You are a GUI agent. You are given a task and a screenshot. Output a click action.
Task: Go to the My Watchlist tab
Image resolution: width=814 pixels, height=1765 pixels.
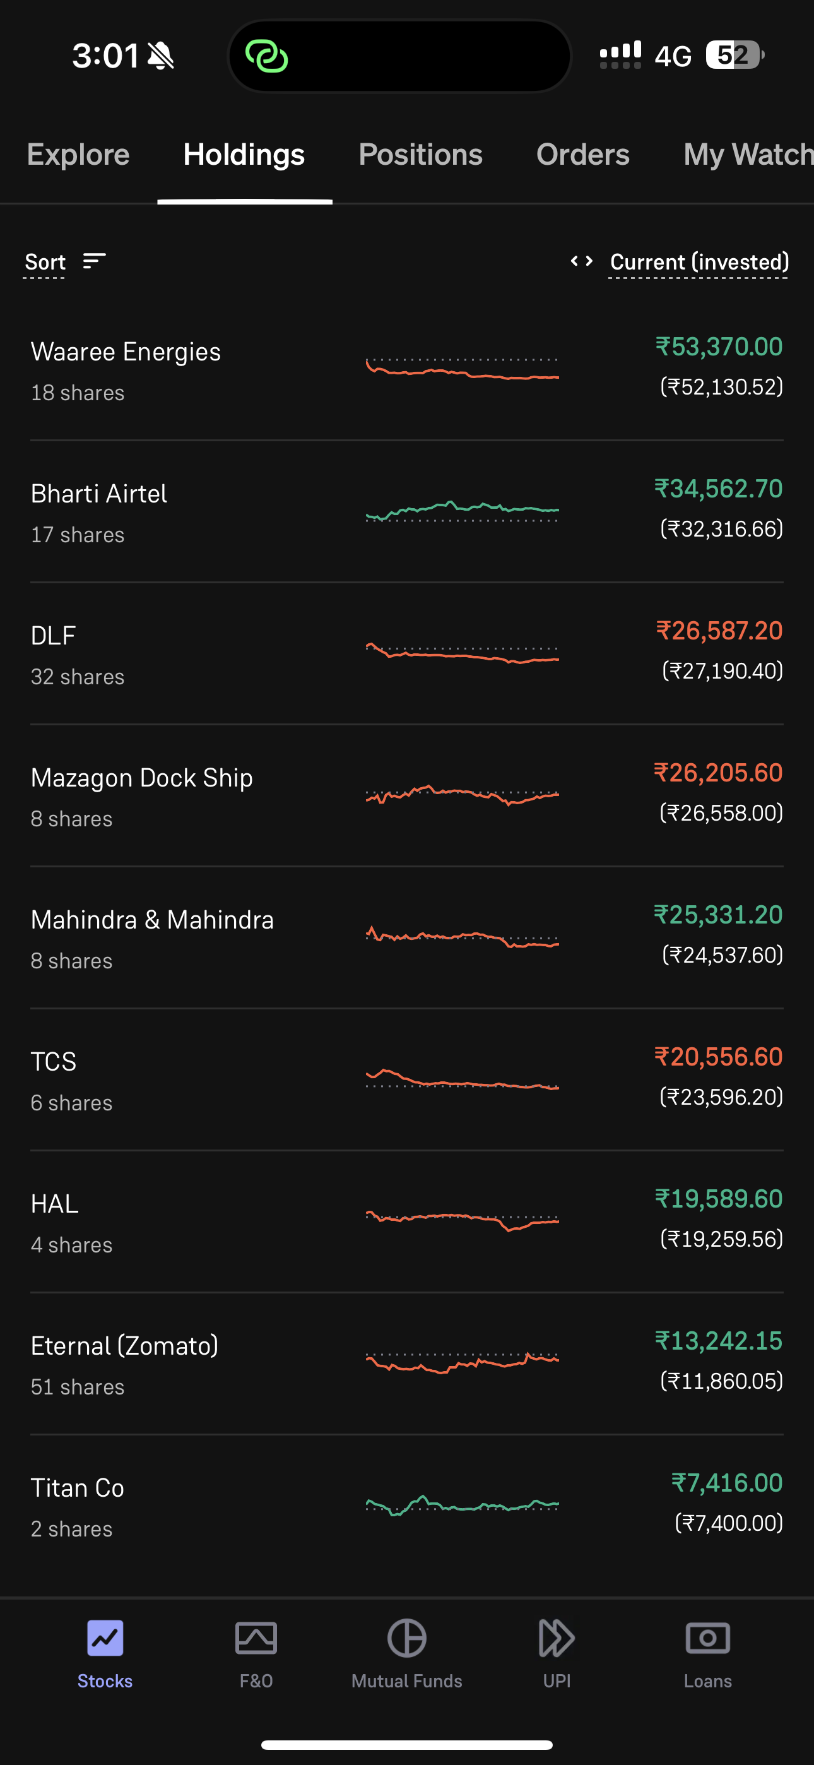[747, 155]
